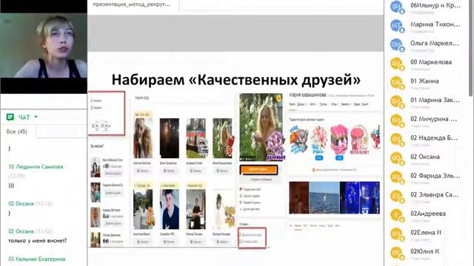Select participant name 02 Мичурина
Viewport: 474px width, 266px height.
[x=434, y=119]
